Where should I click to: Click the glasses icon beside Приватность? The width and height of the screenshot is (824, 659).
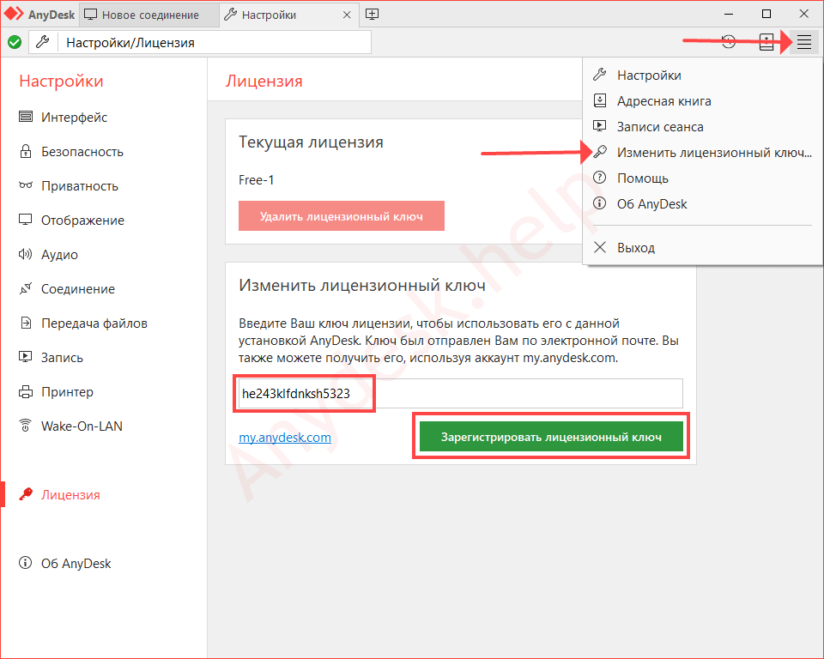click(25, 185)
